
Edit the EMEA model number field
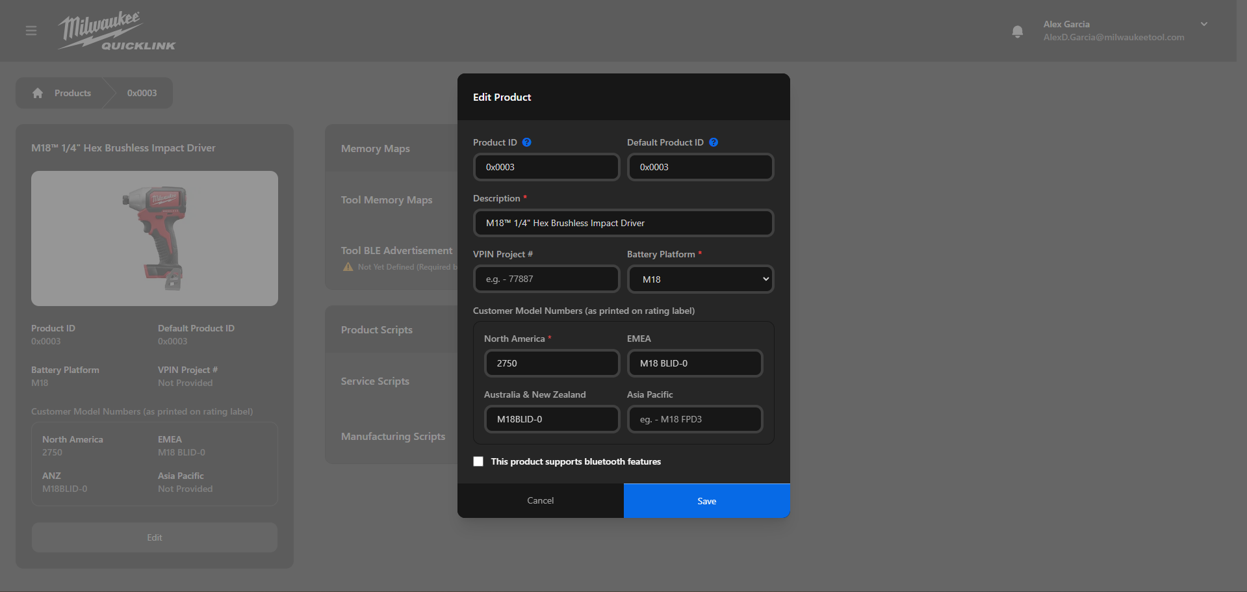pos(695,363)
